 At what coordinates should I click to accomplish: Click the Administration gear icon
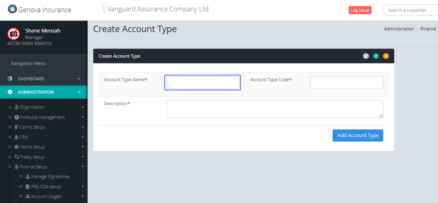click(x=10, y=92)
